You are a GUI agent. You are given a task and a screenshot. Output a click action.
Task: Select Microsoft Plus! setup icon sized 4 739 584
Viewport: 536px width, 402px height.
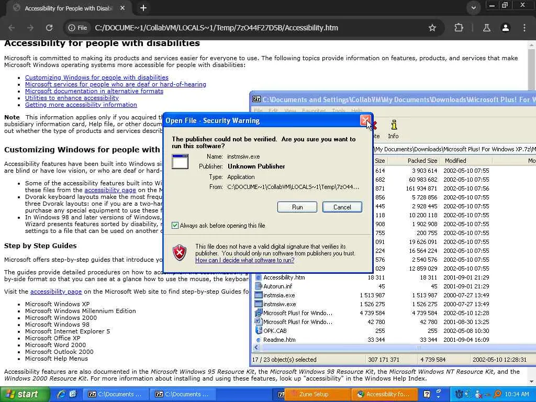[259, 313]
